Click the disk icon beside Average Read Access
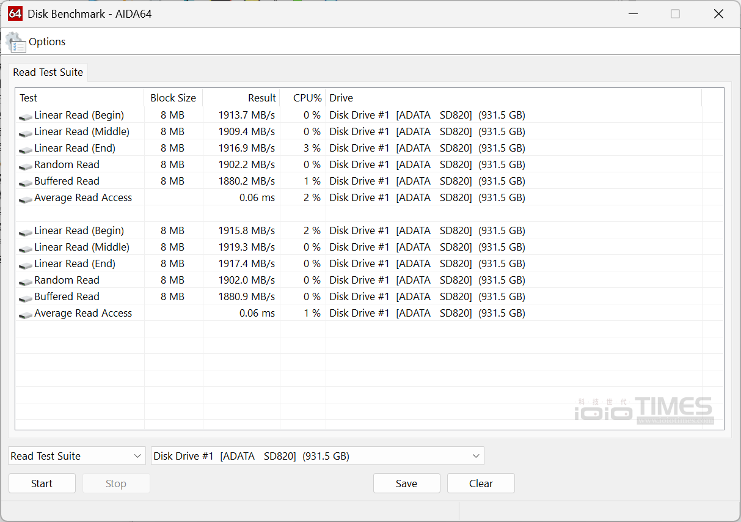This screenshot has width=741, height=522. click(x=26, y=197)
